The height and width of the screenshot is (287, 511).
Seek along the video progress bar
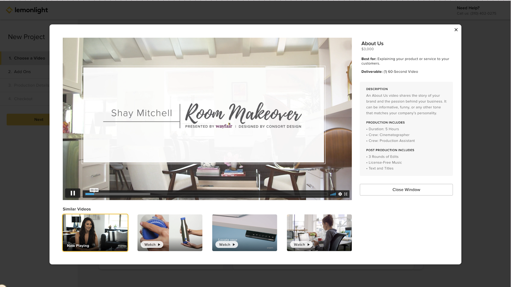click(206, 194)
